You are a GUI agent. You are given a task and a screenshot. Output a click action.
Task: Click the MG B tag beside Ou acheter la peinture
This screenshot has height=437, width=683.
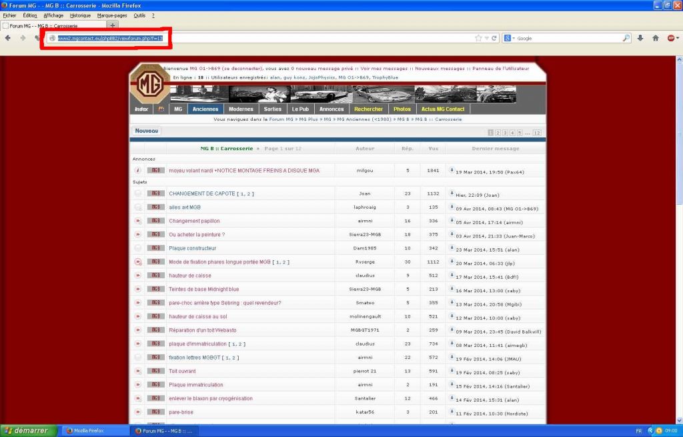[x=155, y=234]
